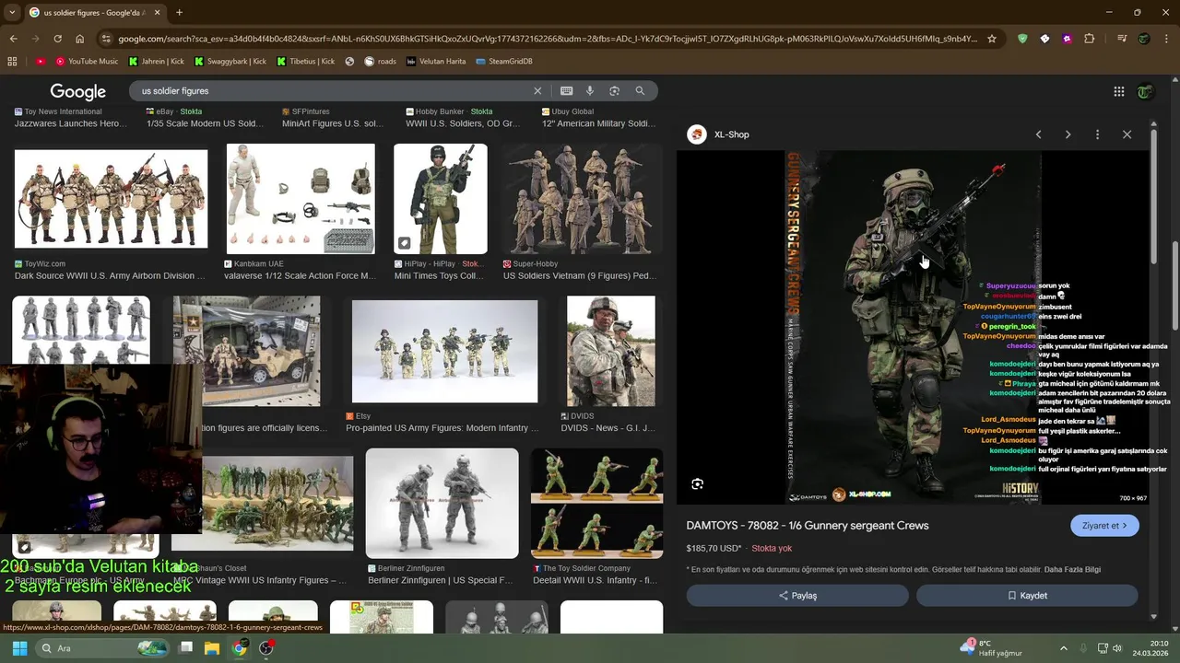Open the DVIDS G.I. Joe news thumbnail

tap(610, 351)
